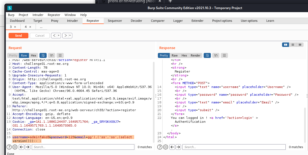Go forward in request history

[x=66, y=36]
